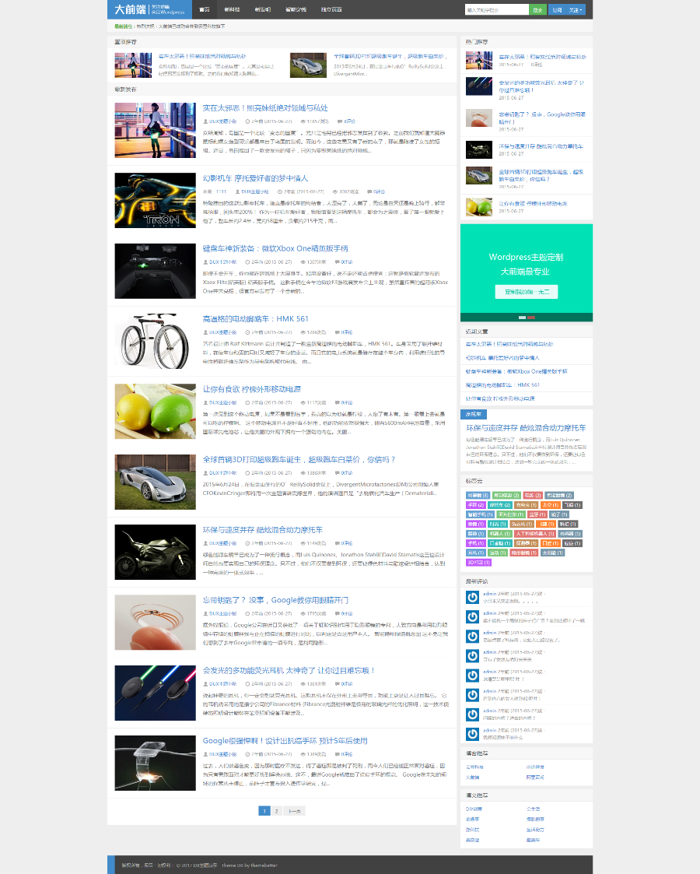Click the purple 3D打印 (1) tag
Screen dimensions: 700x874
click(x=479, y=563)
